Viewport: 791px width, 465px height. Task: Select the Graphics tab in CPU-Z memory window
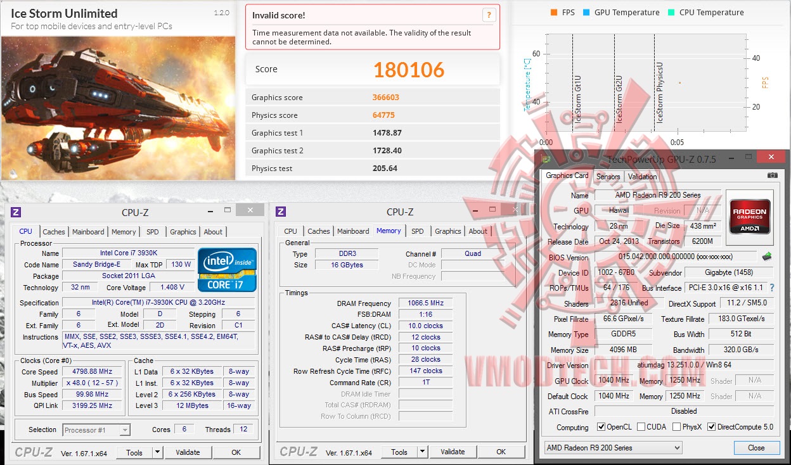[x=448, y=231]
